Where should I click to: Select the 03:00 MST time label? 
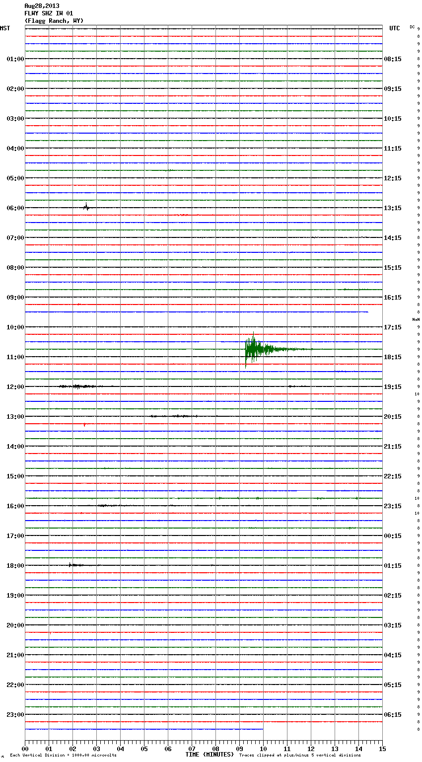15,119
